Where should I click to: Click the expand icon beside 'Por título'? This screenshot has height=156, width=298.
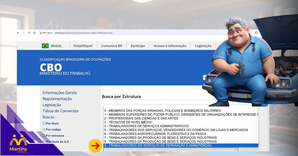(x=44, y=123)
